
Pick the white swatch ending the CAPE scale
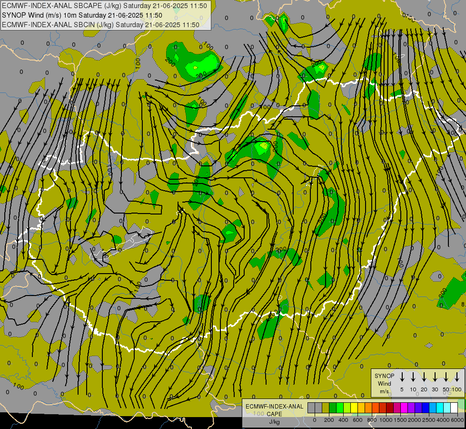click(454, 408)
